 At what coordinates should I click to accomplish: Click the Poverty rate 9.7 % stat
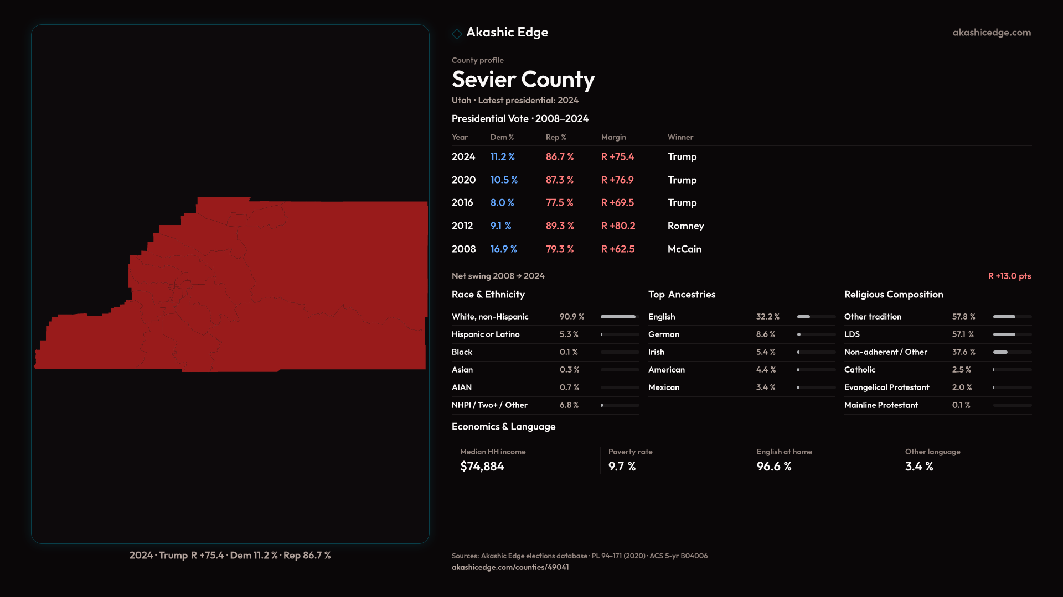pyautogui.click(x=622, y=467)
